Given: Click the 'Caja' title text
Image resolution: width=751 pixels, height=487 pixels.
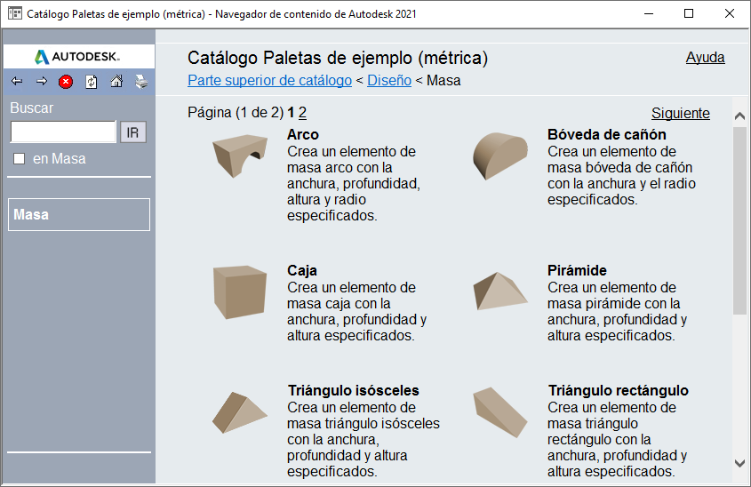Looking at the screenshot, I should click(x=302, y=270).
